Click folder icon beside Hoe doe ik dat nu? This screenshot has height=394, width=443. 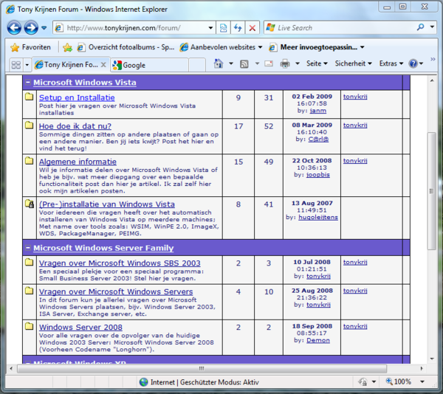(x=29, y=125)
